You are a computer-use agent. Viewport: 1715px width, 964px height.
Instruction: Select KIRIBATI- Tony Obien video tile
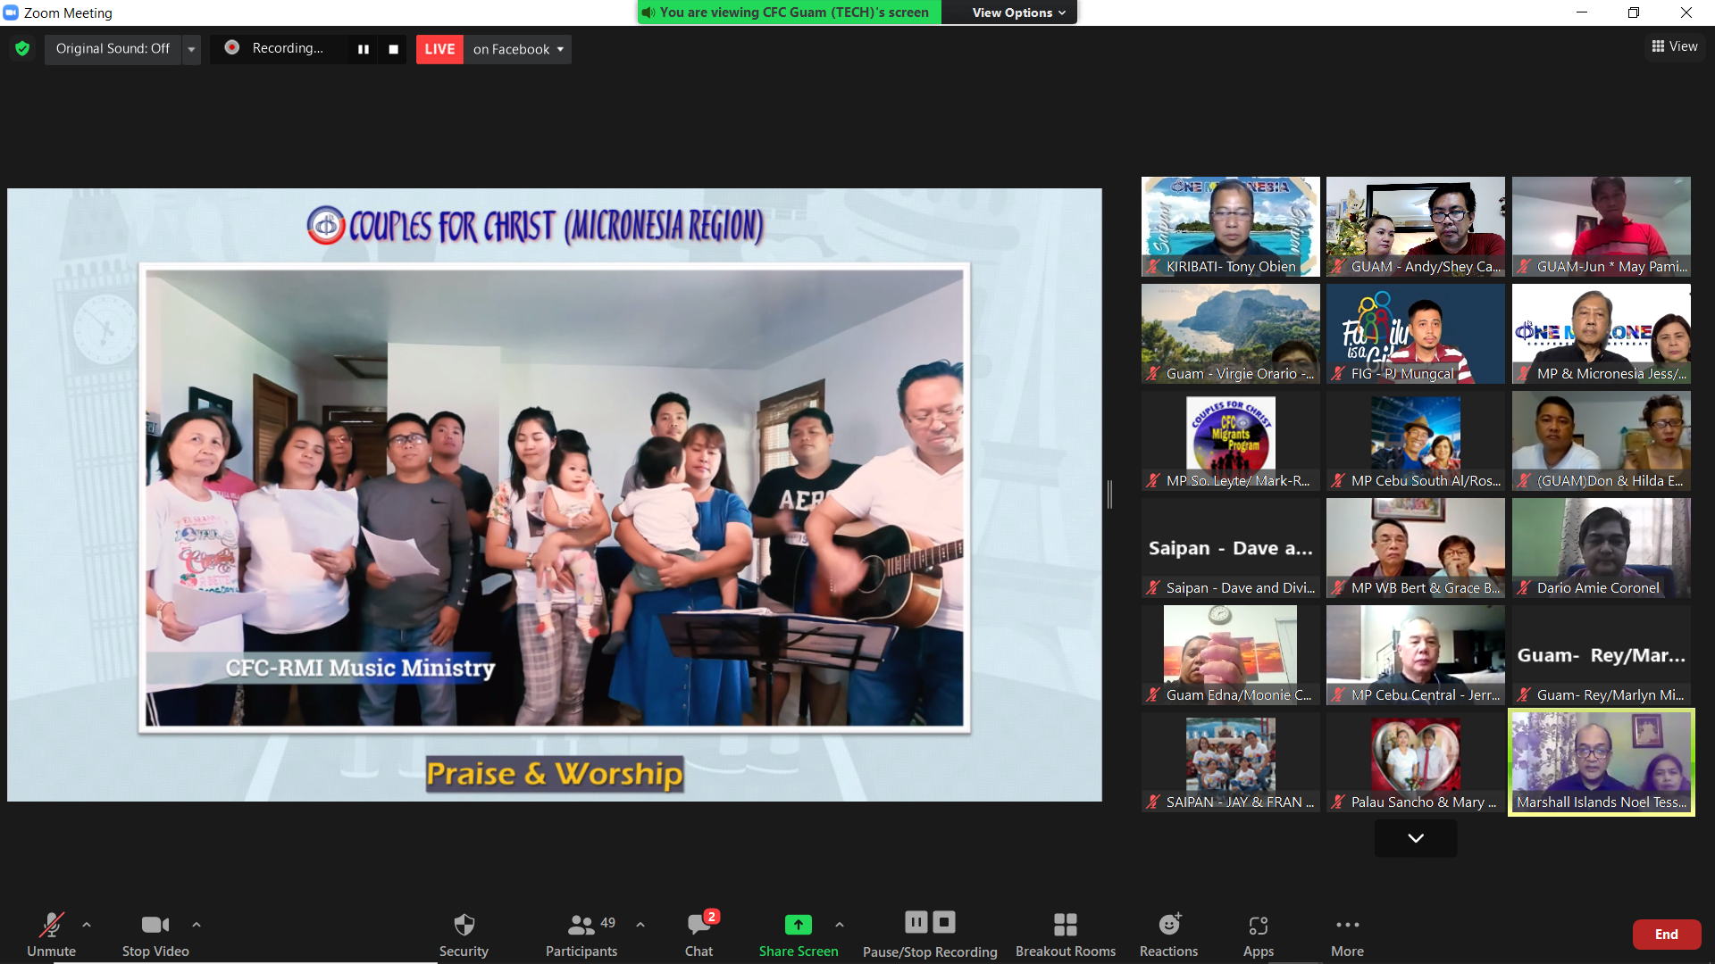(1231, 227)
